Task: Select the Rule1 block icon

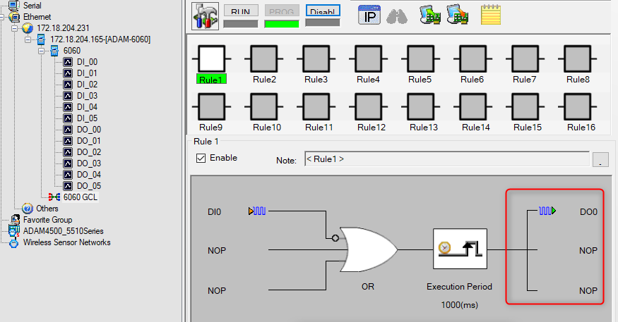Action: tap(212, 59)
